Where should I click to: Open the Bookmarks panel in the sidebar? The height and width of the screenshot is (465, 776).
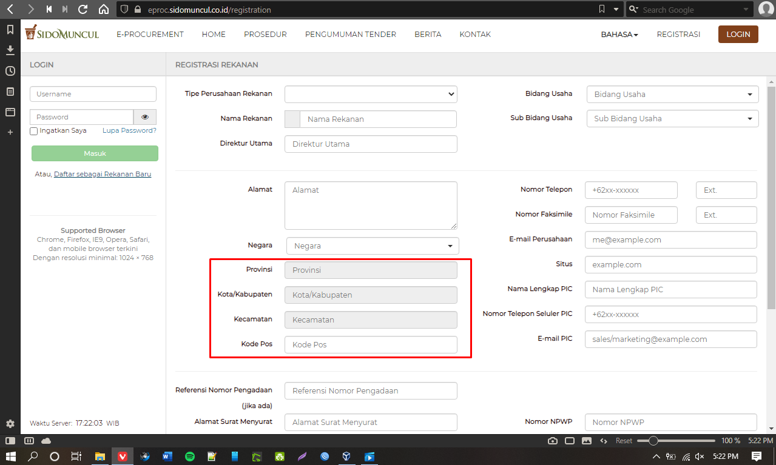10,30
